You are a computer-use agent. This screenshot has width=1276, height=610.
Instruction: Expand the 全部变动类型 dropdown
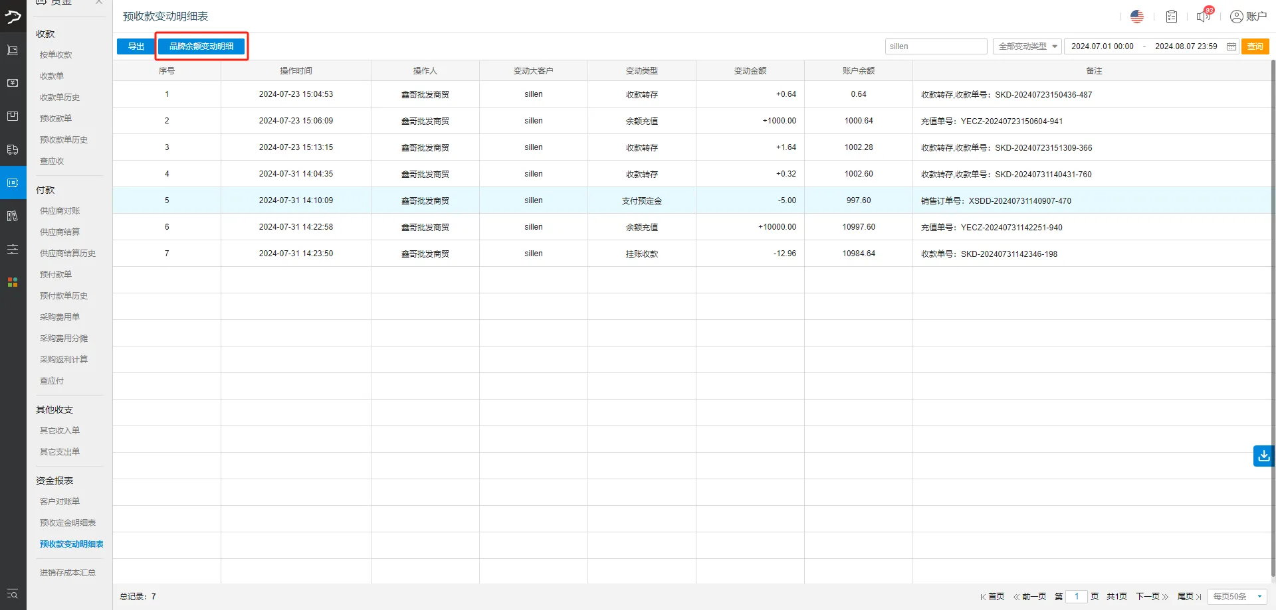tap(1027, 46)
